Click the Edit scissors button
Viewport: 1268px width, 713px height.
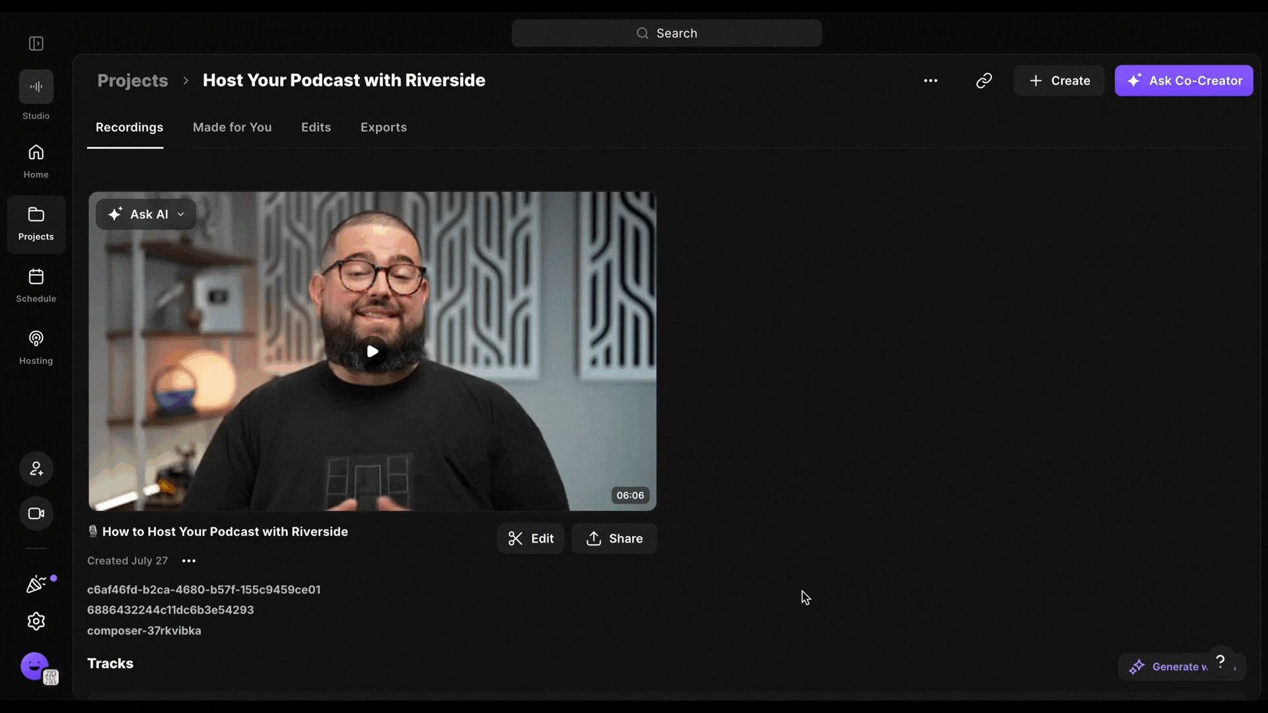530,539
